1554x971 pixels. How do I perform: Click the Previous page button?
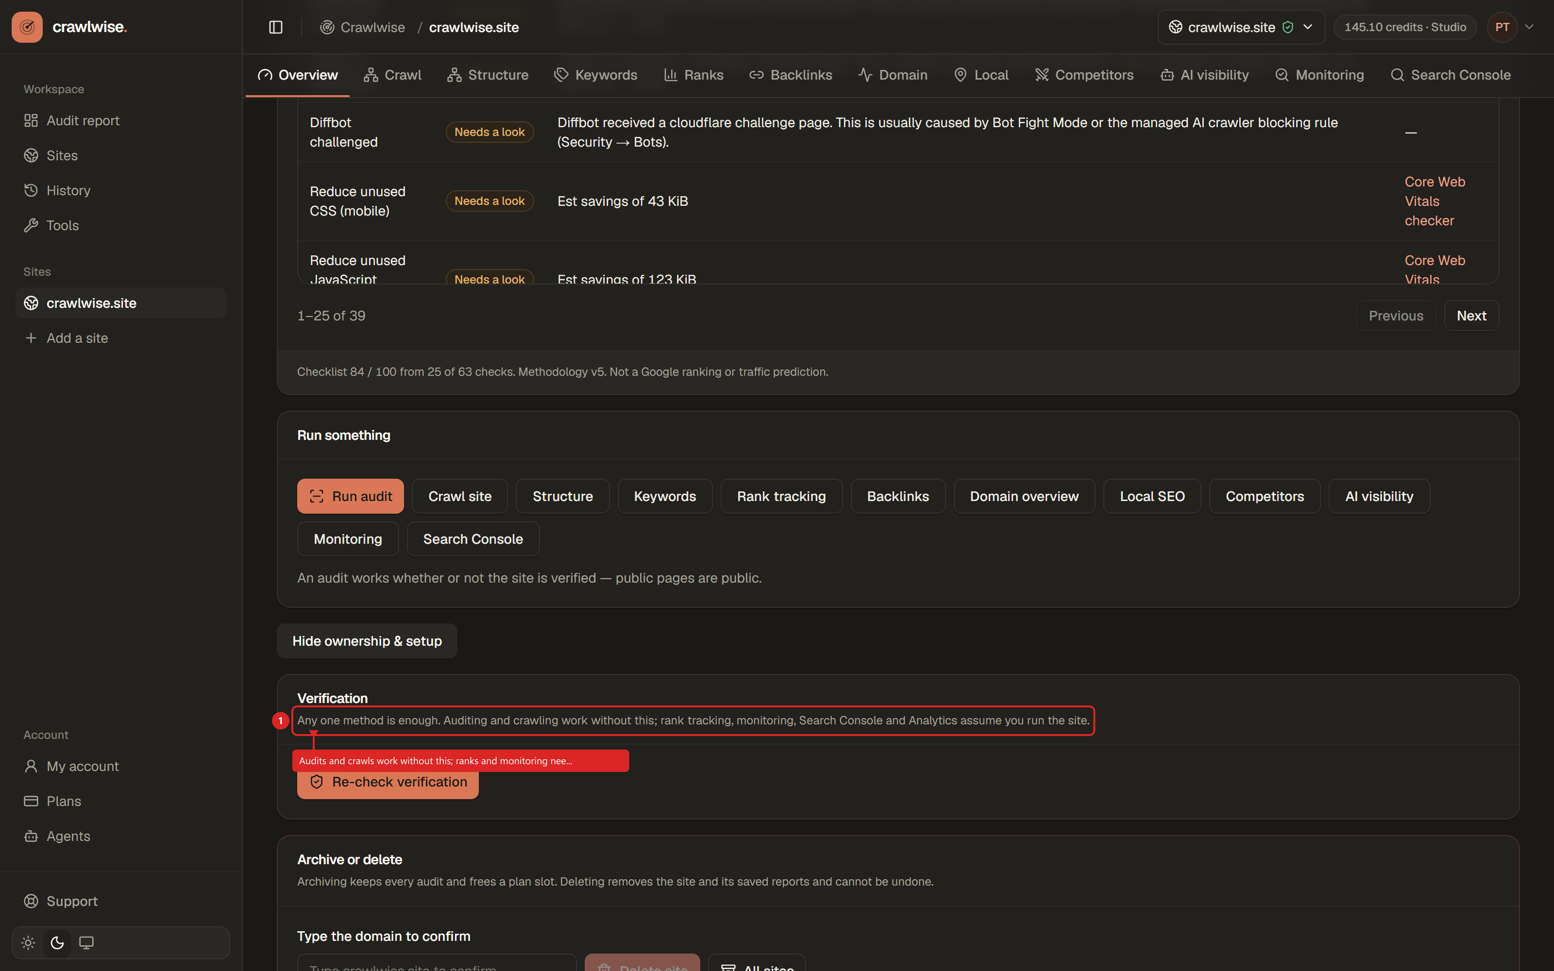coord(1396,315)
